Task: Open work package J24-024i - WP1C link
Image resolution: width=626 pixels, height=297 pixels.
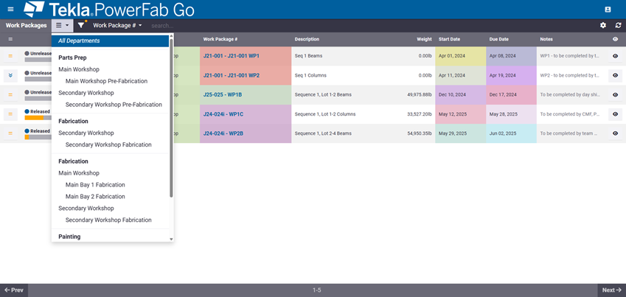Action: (x=223, y=114)
